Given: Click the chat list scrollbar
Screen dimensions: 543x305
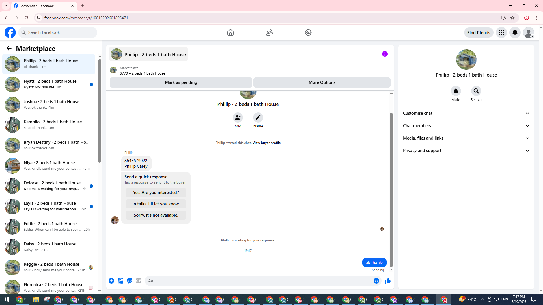Looking at the screenshot, I should point(100,110).
